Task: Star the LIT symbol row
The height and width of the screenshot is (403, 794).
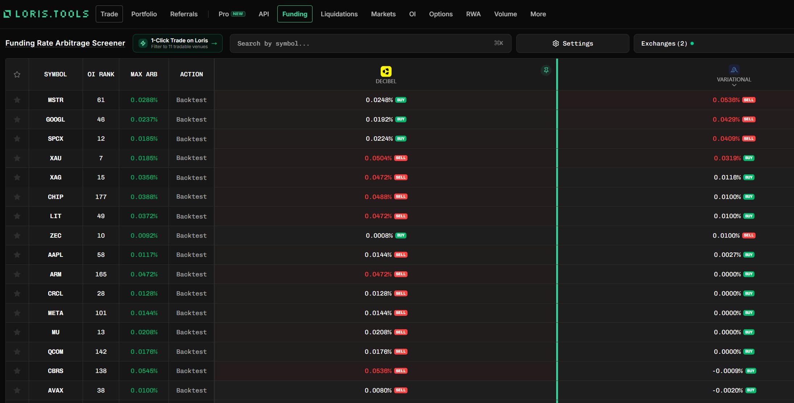Action: click(x=17, y=216)
